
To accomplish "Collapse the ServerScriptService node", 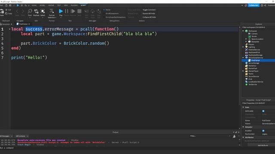I will pyautogui.click(x=243, y=58).
